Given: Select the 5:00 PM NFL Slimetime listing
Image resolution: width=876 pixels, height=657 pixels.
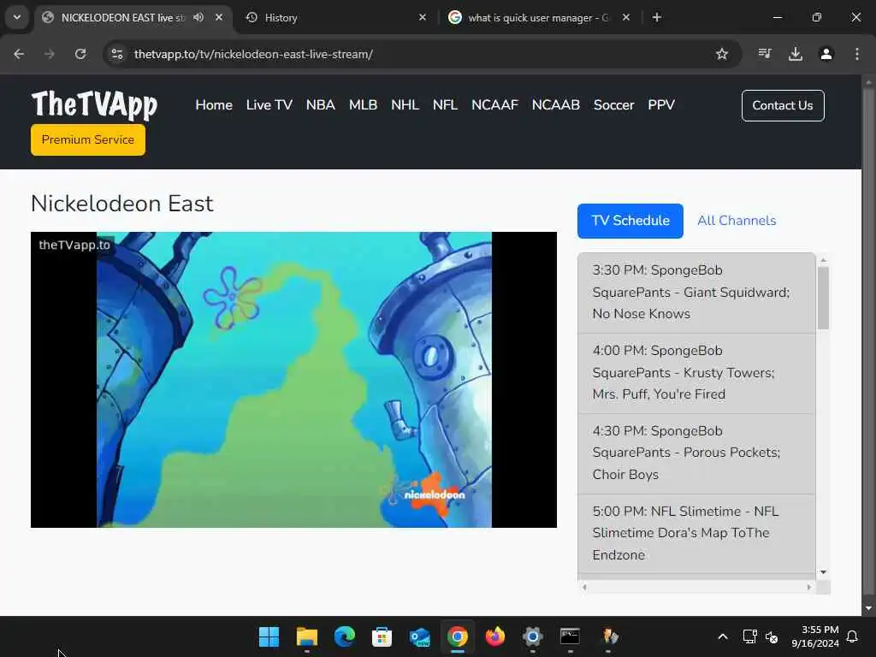Looking at the screenshot, I should 696,534.
